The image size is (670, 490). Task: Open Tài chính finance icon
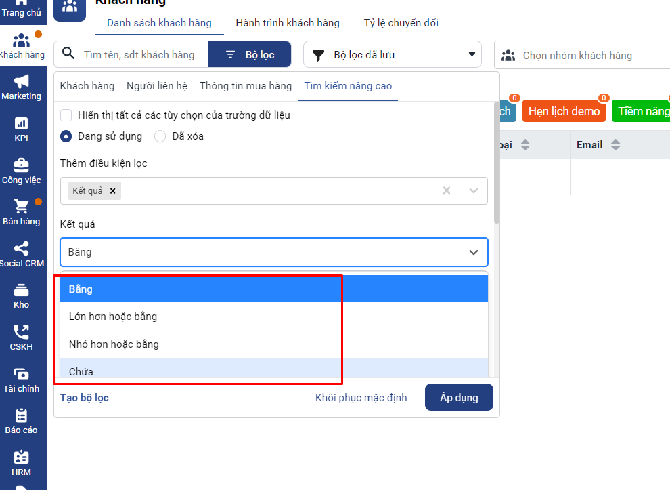coord(21,374)
